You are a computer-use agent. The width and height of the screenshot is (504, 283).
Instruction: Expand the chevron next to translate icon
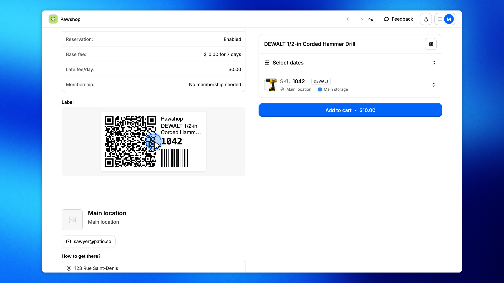pyautogui.click(x=363, y=19)
